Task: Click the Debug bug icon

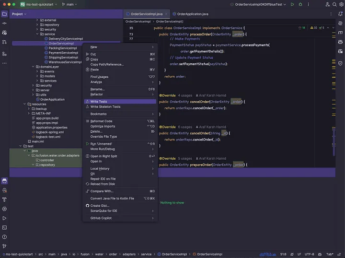Action: [300, 4]
